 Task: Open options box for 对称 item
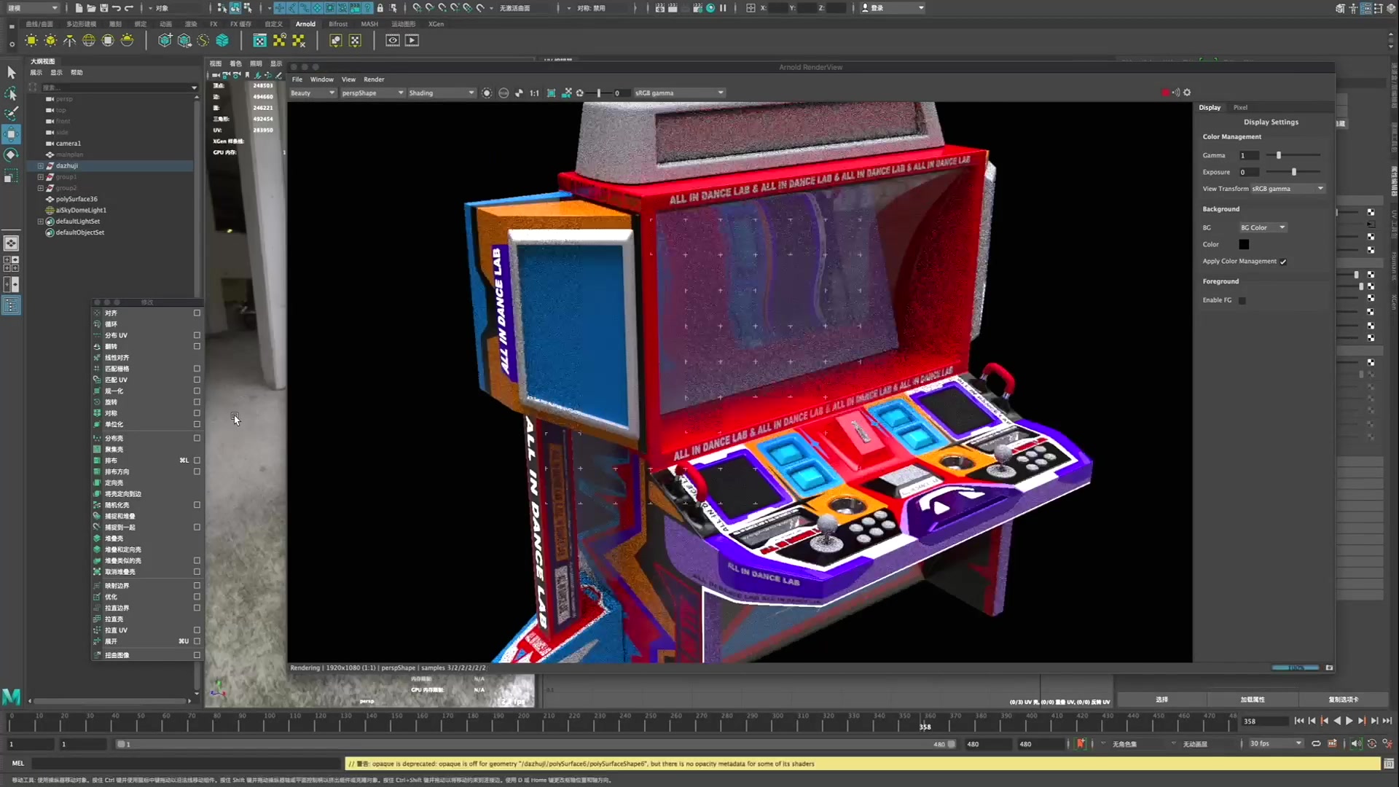tap(197, 413)
